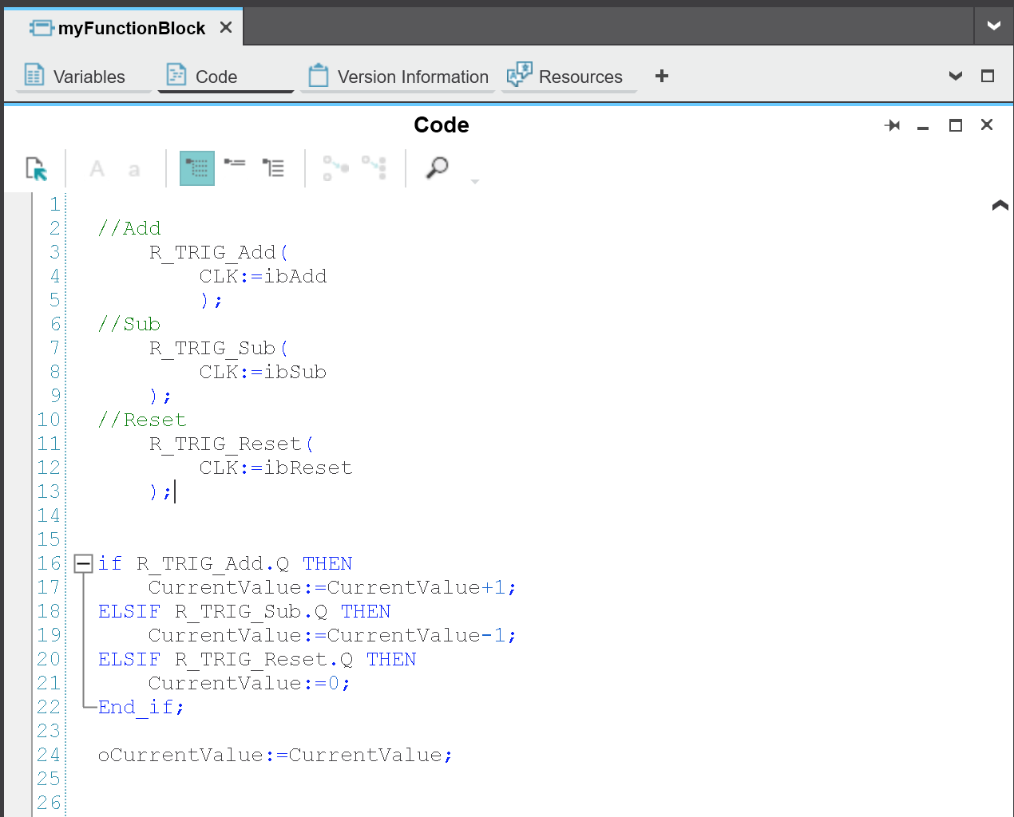Viewport: 1014px width, 817px height.
Task: Click the //Sub comment line
Action: 129,324
